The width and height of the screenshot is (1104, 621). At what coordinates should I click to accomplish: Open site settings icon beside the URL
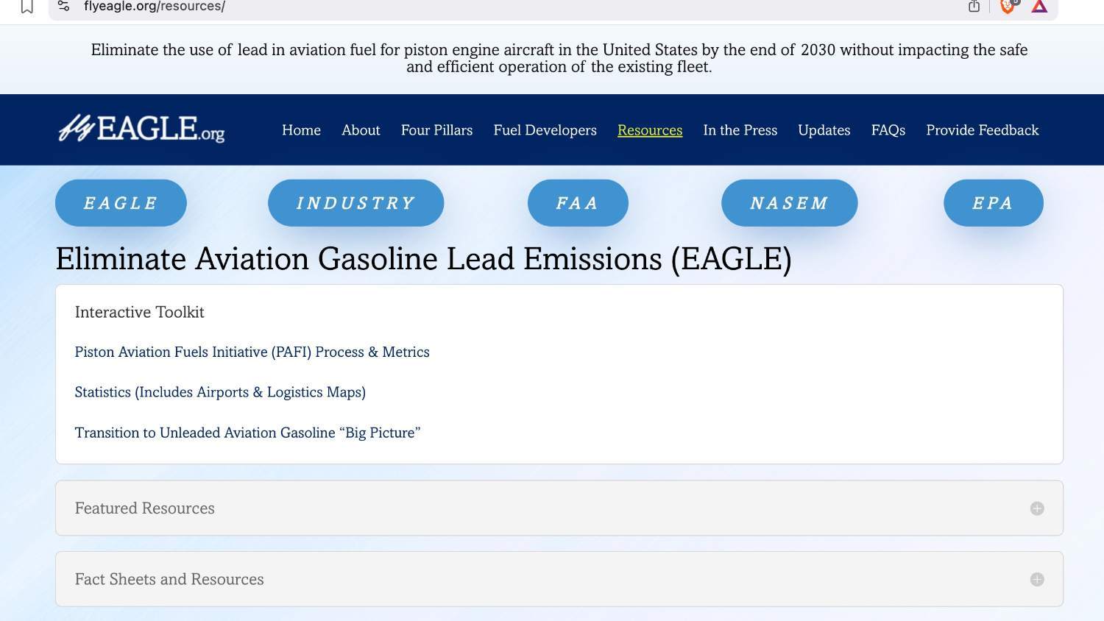(64, 7)
